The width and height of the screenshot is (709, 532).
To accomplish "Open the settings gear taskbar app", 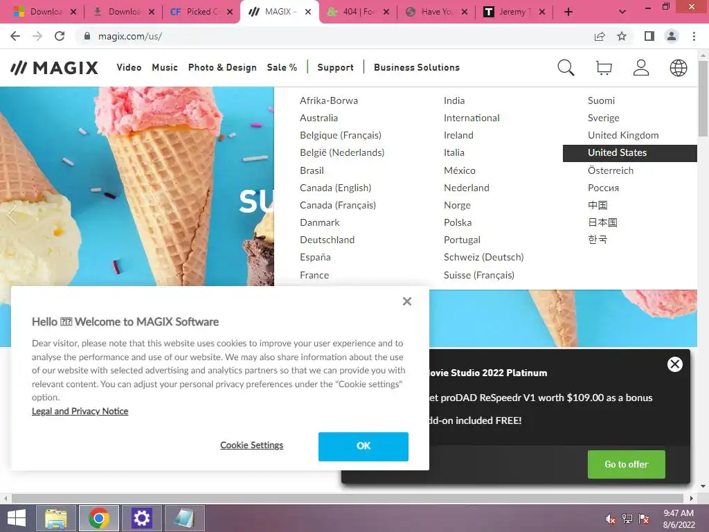I will pyautogui.click(x=141, y=518).
